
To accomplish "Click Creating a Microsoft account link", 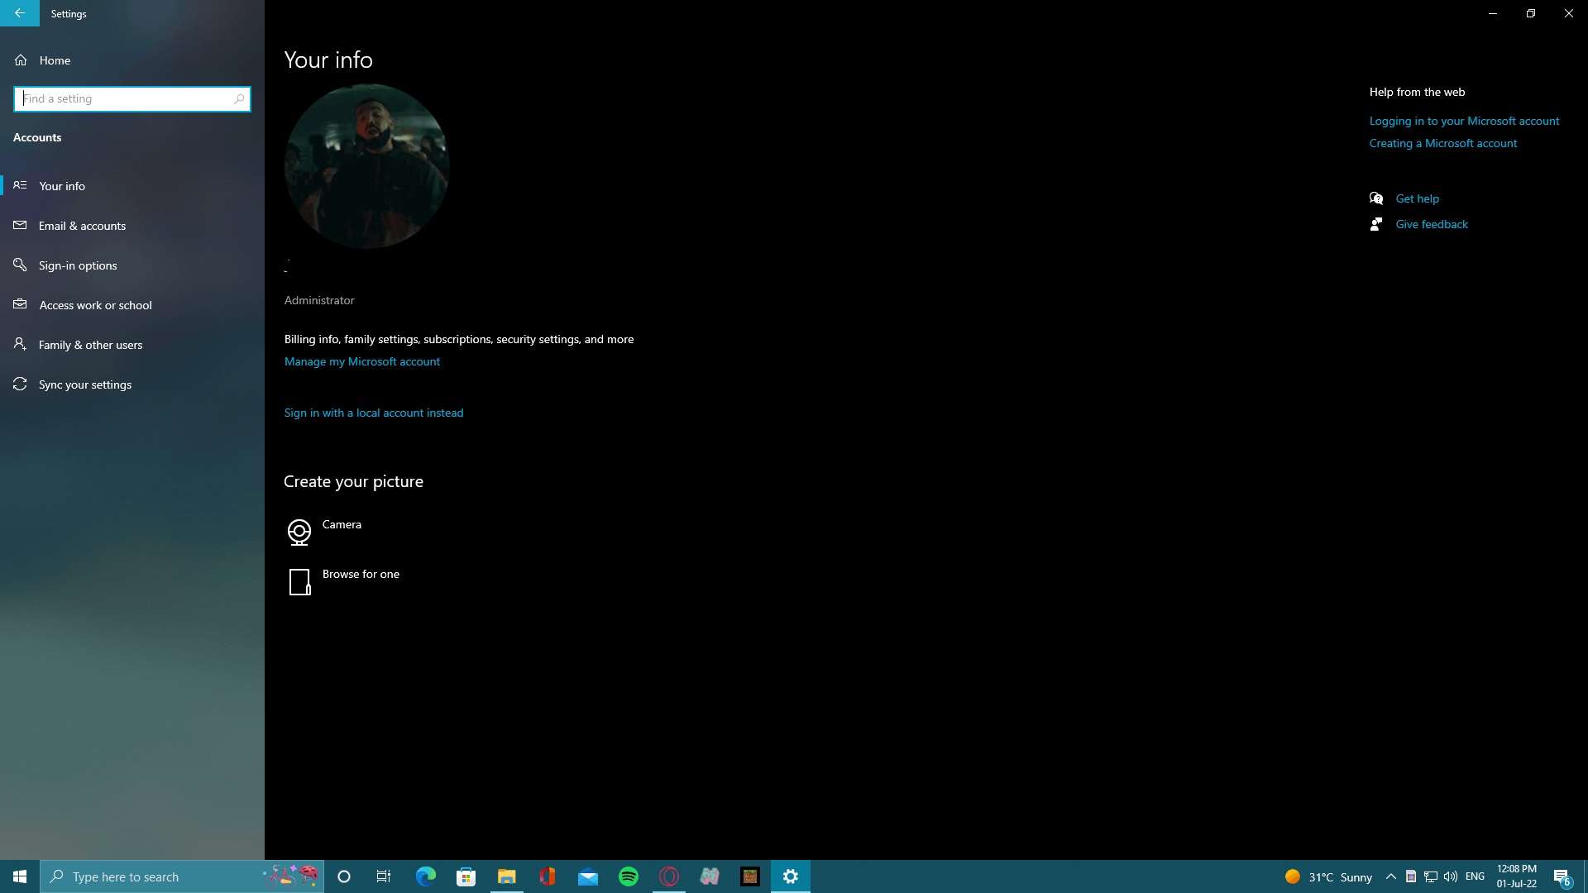I will coord(1443,143).
